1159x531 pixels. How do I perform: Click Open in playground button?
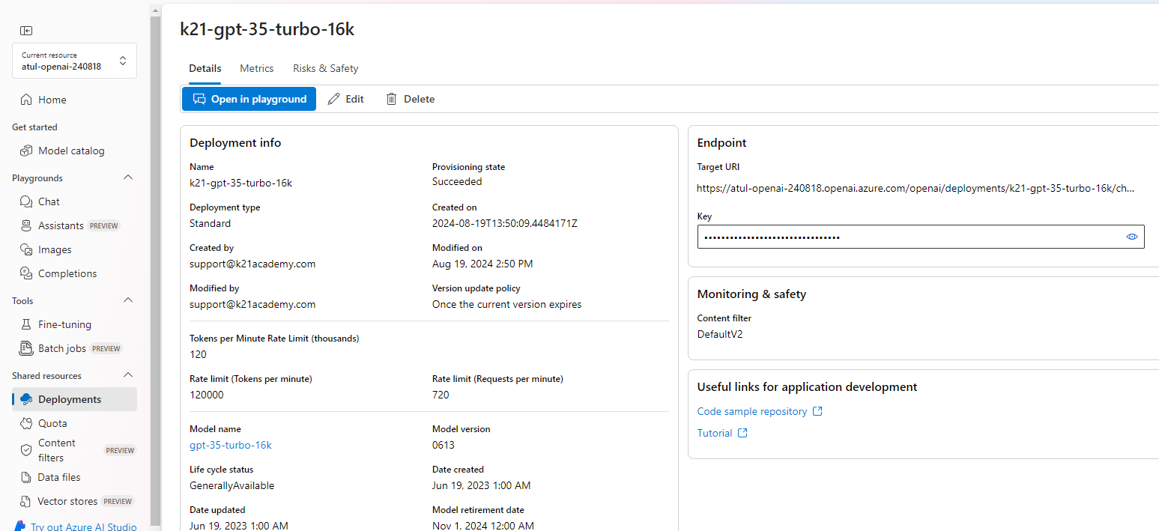tap(249, 99)
